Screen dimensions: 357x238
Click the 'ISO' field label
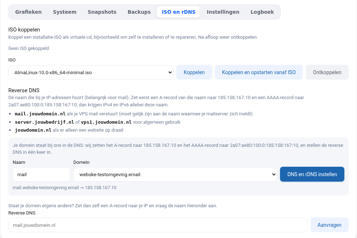[12, 60]
